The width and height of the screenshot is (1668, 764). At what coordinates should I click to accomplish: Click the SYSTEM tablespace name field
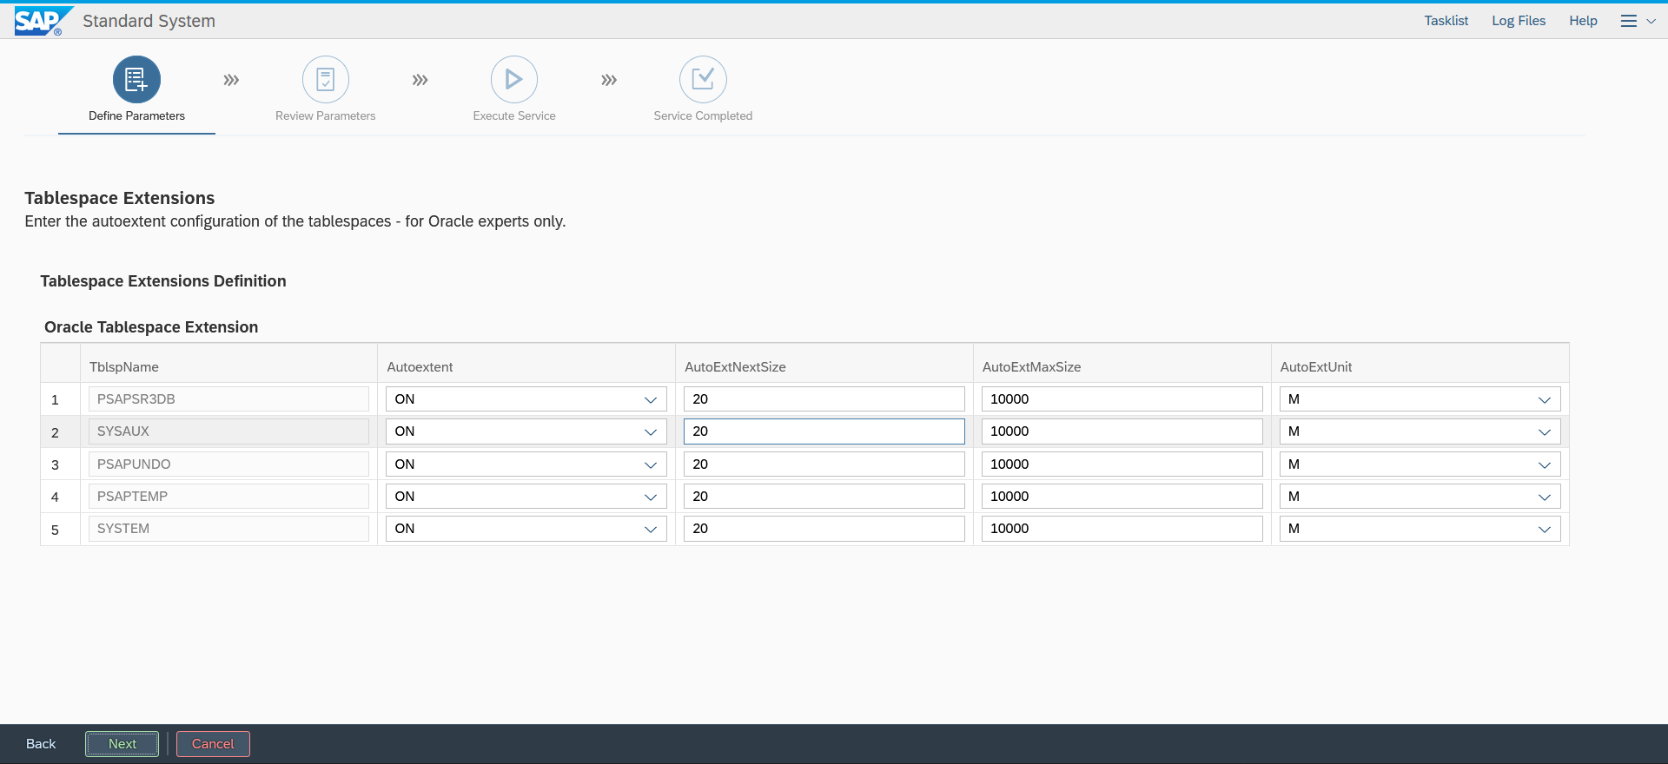click(228, 529)
